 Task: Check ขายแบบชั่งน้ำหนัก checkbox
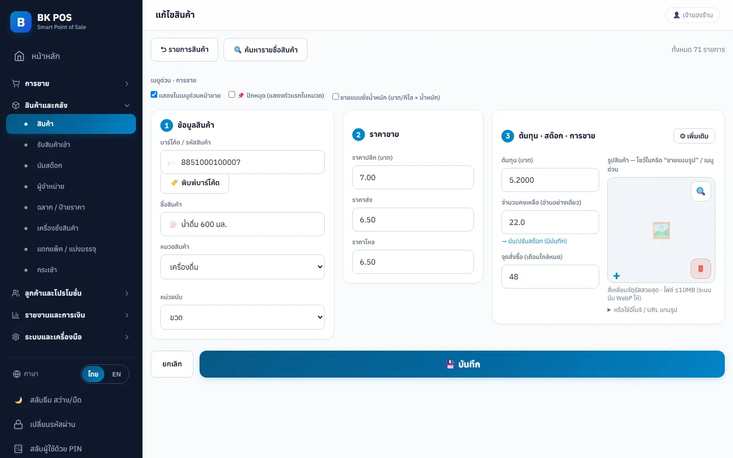[x=336, y=97]
